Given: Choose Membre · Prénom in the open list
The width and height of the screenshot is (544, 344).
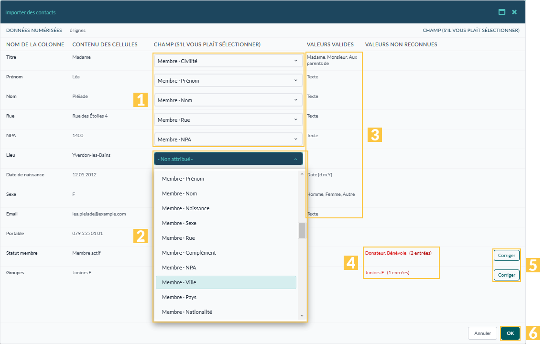Looking at the screenshot, I should click(x=226, y=179).
